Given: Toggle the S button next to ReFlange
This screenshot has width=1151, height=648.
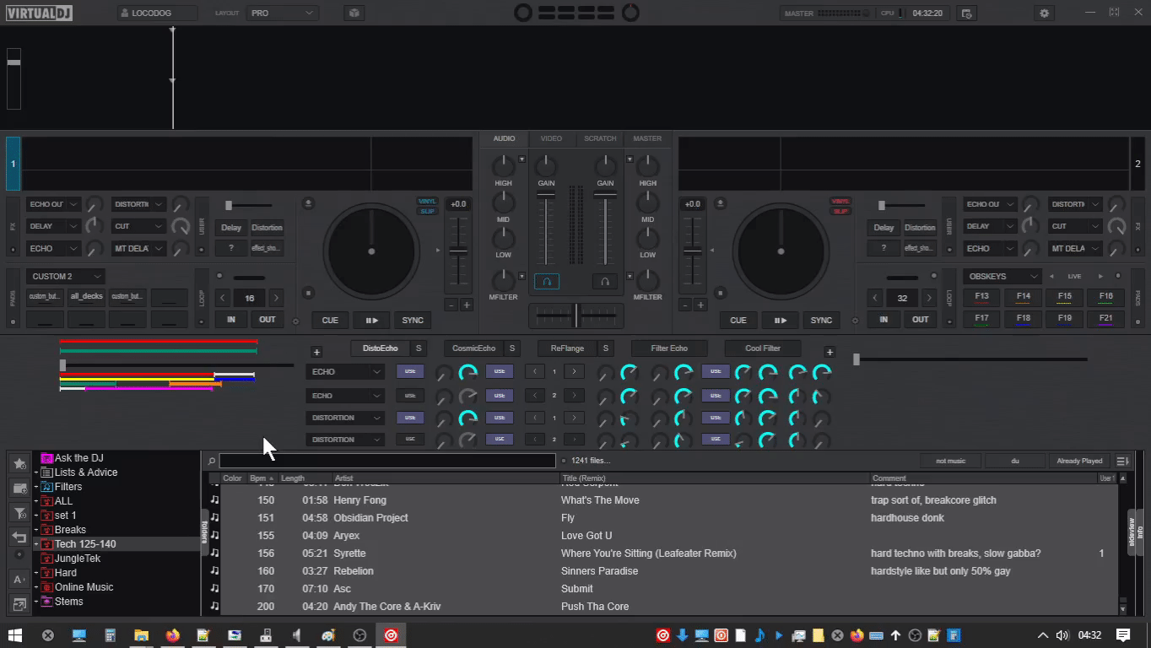Looking at the screenshot, I should coord(605,348).
